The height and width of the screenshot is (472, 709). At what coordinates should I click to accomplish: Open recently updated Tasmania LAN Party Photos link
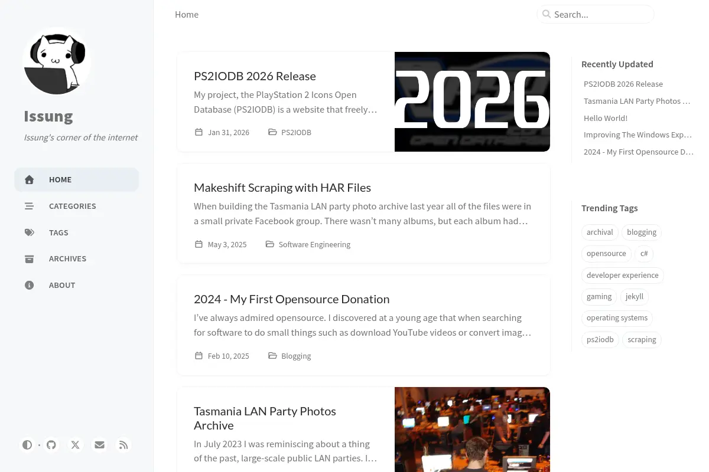tap(637, 101)
